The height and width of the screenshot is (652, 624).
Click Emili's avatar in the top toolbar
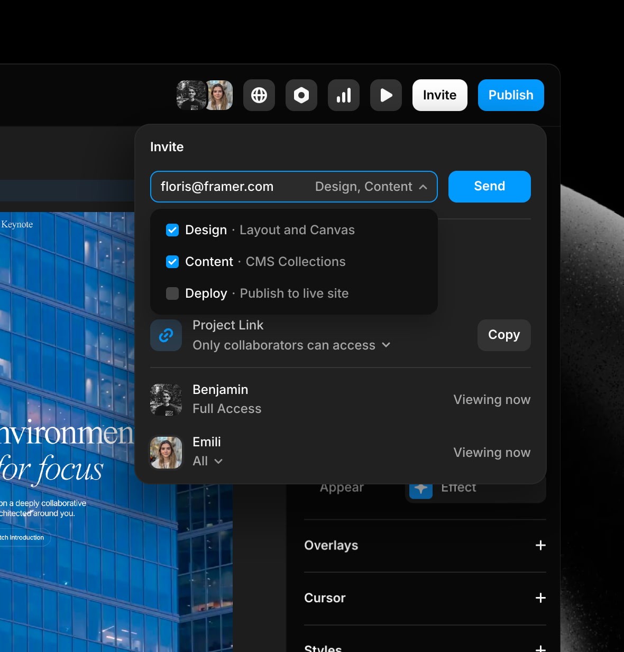(x=219, y=95)
